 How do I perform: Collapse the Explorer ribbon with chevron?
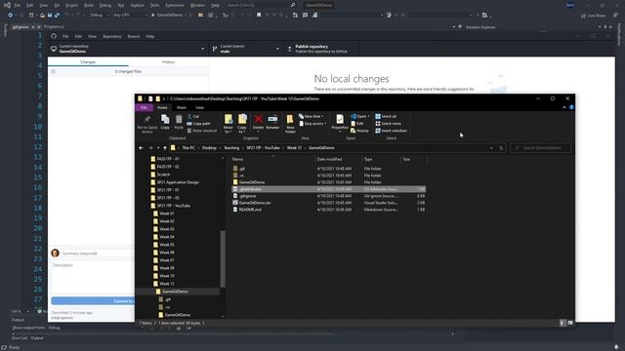click(564, 107)
